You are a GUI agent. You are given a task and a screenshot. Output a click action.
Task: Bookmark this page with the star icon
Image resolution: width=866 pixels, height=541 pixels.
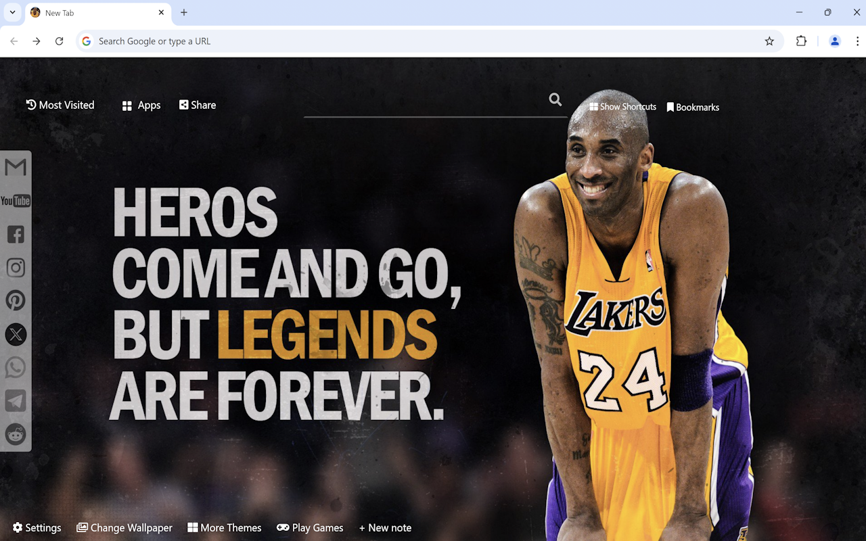tap(769, 41)
